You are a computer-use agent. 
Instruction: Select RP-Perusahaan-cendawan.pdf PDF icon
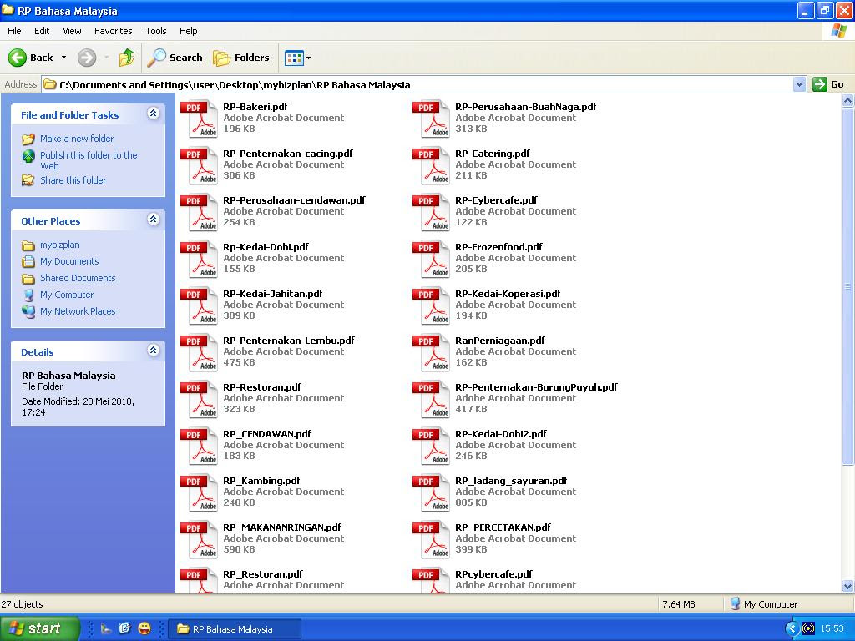[x=199, y=212]
